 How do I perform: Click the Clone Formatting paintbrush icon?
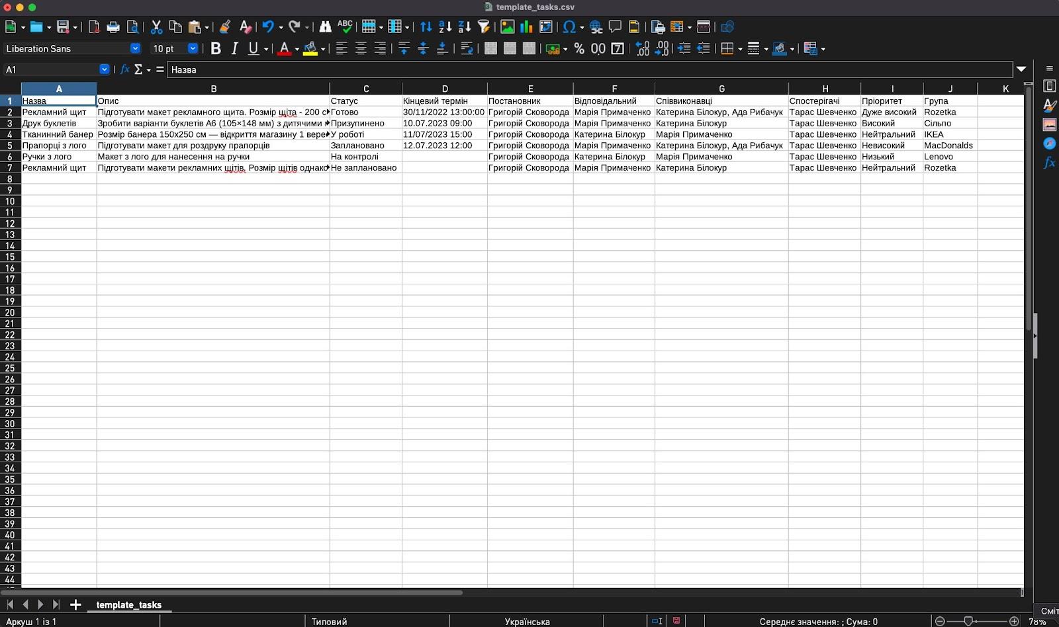click(225, 27)
